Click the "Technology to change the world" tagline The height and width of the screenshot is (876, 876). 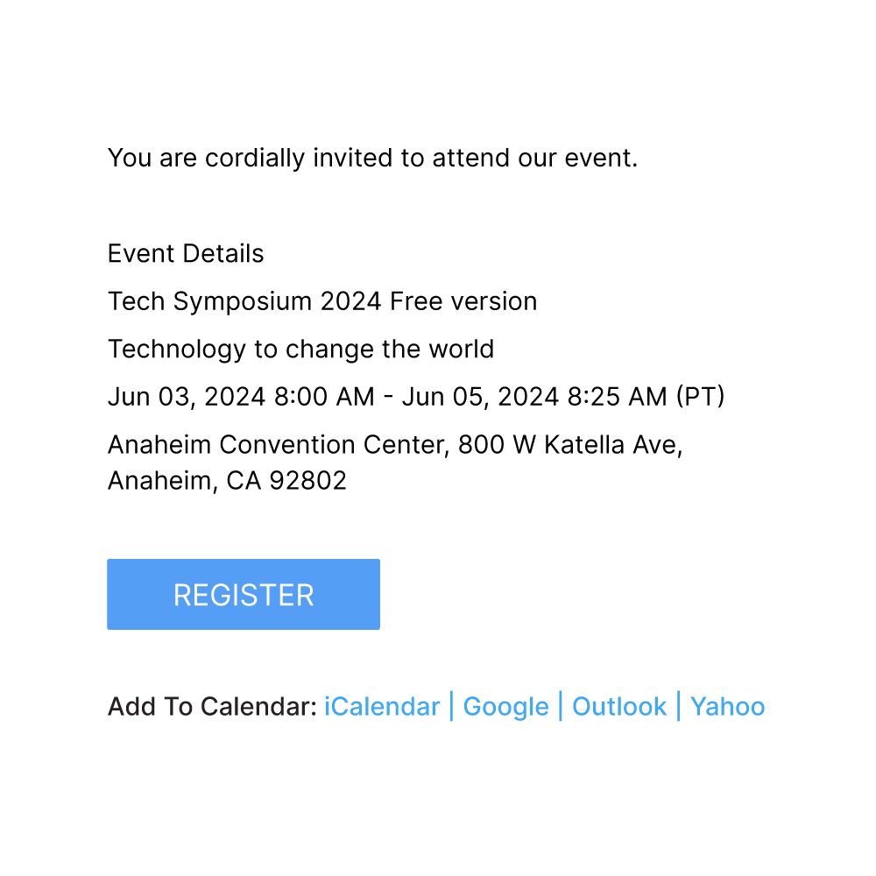300,350
